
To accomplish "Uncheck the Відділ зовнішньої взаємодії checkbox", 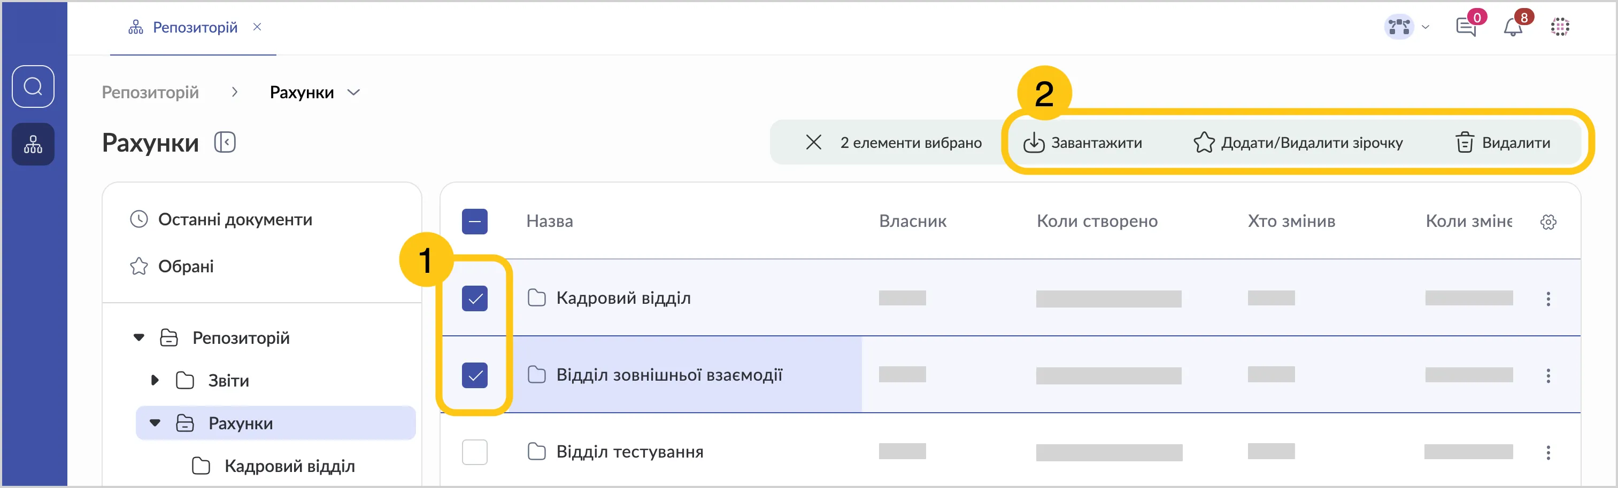I will click(x=475, y=375).
